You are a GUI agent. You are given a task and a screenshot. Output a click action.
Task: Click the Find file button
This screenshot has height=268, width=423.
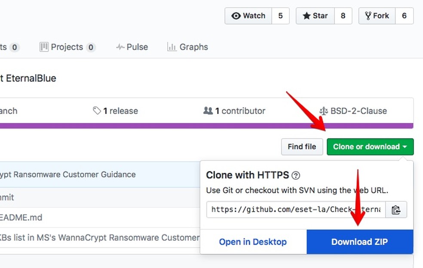point(302,147)
